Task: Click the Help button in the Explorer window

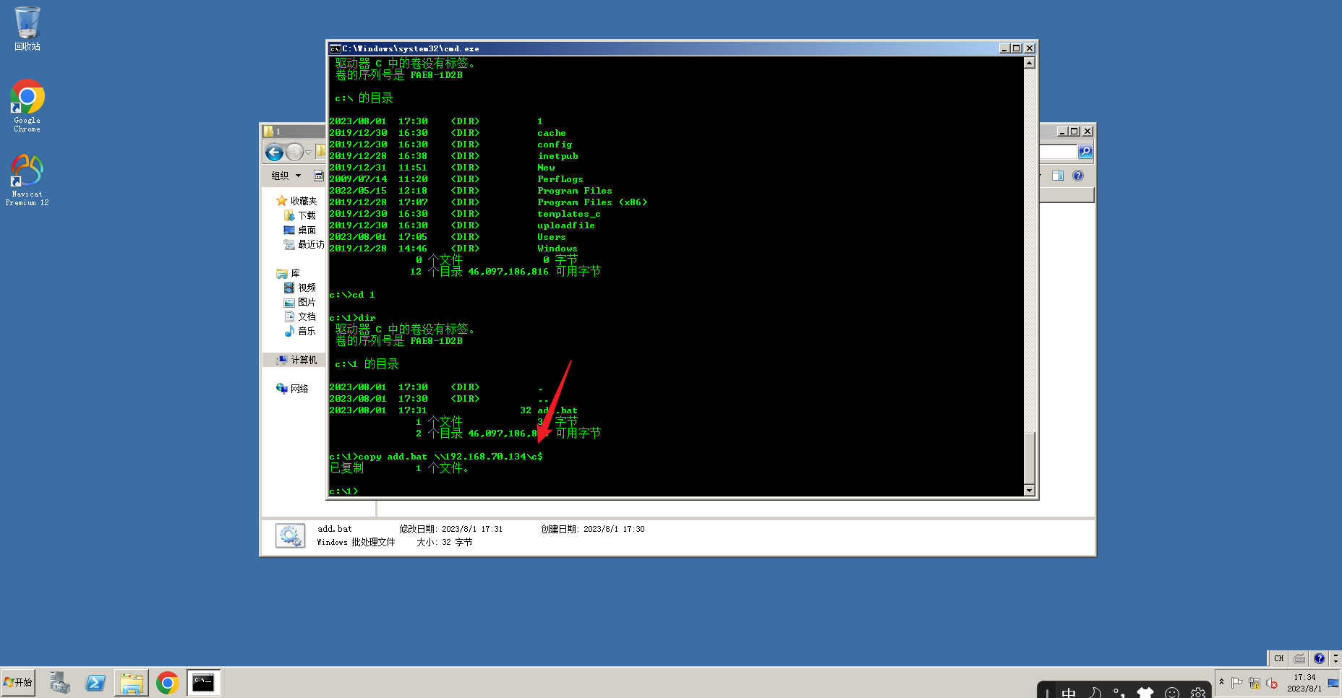Action: tap(1077, 175)
